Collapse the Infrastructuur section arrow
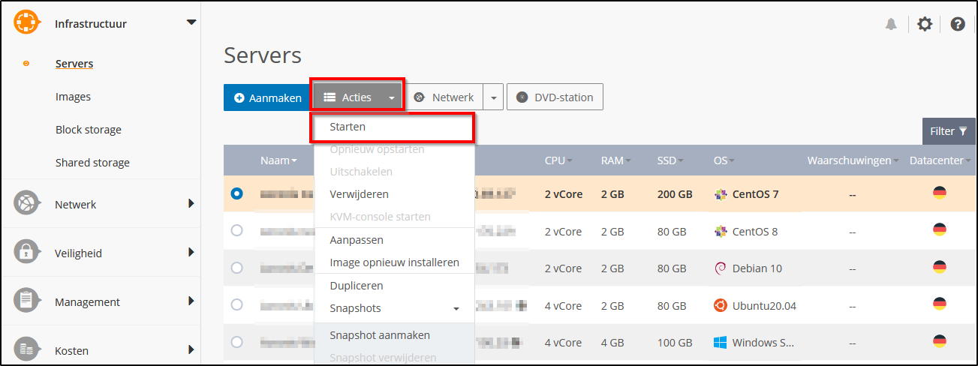The height and width of the screenshot is (366, 978). point(191,23)
